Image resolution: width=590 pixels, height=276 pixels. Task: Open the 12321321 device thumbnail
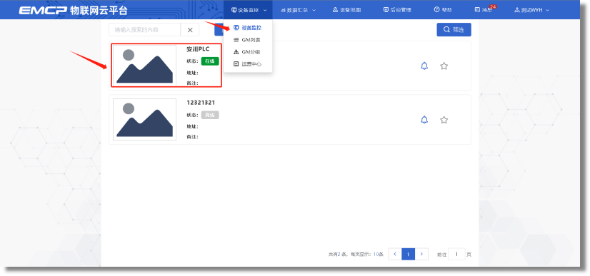click(144, 119)
